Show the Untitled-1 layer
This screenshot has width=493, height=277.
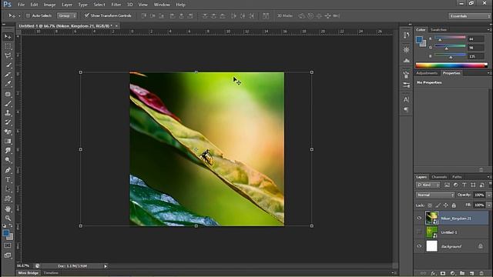pyautogui.click(x=419, y=232)
